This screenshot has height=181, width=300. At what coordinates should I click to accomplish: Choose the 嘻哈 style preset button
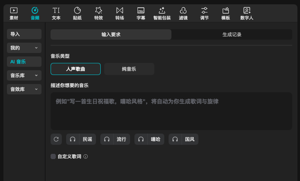[149, 139]
